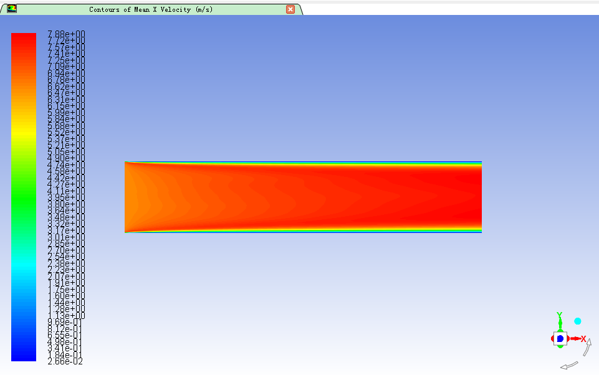Click the green Y-axis of the axis triad

pyautogui.click(x=560, y=321)
